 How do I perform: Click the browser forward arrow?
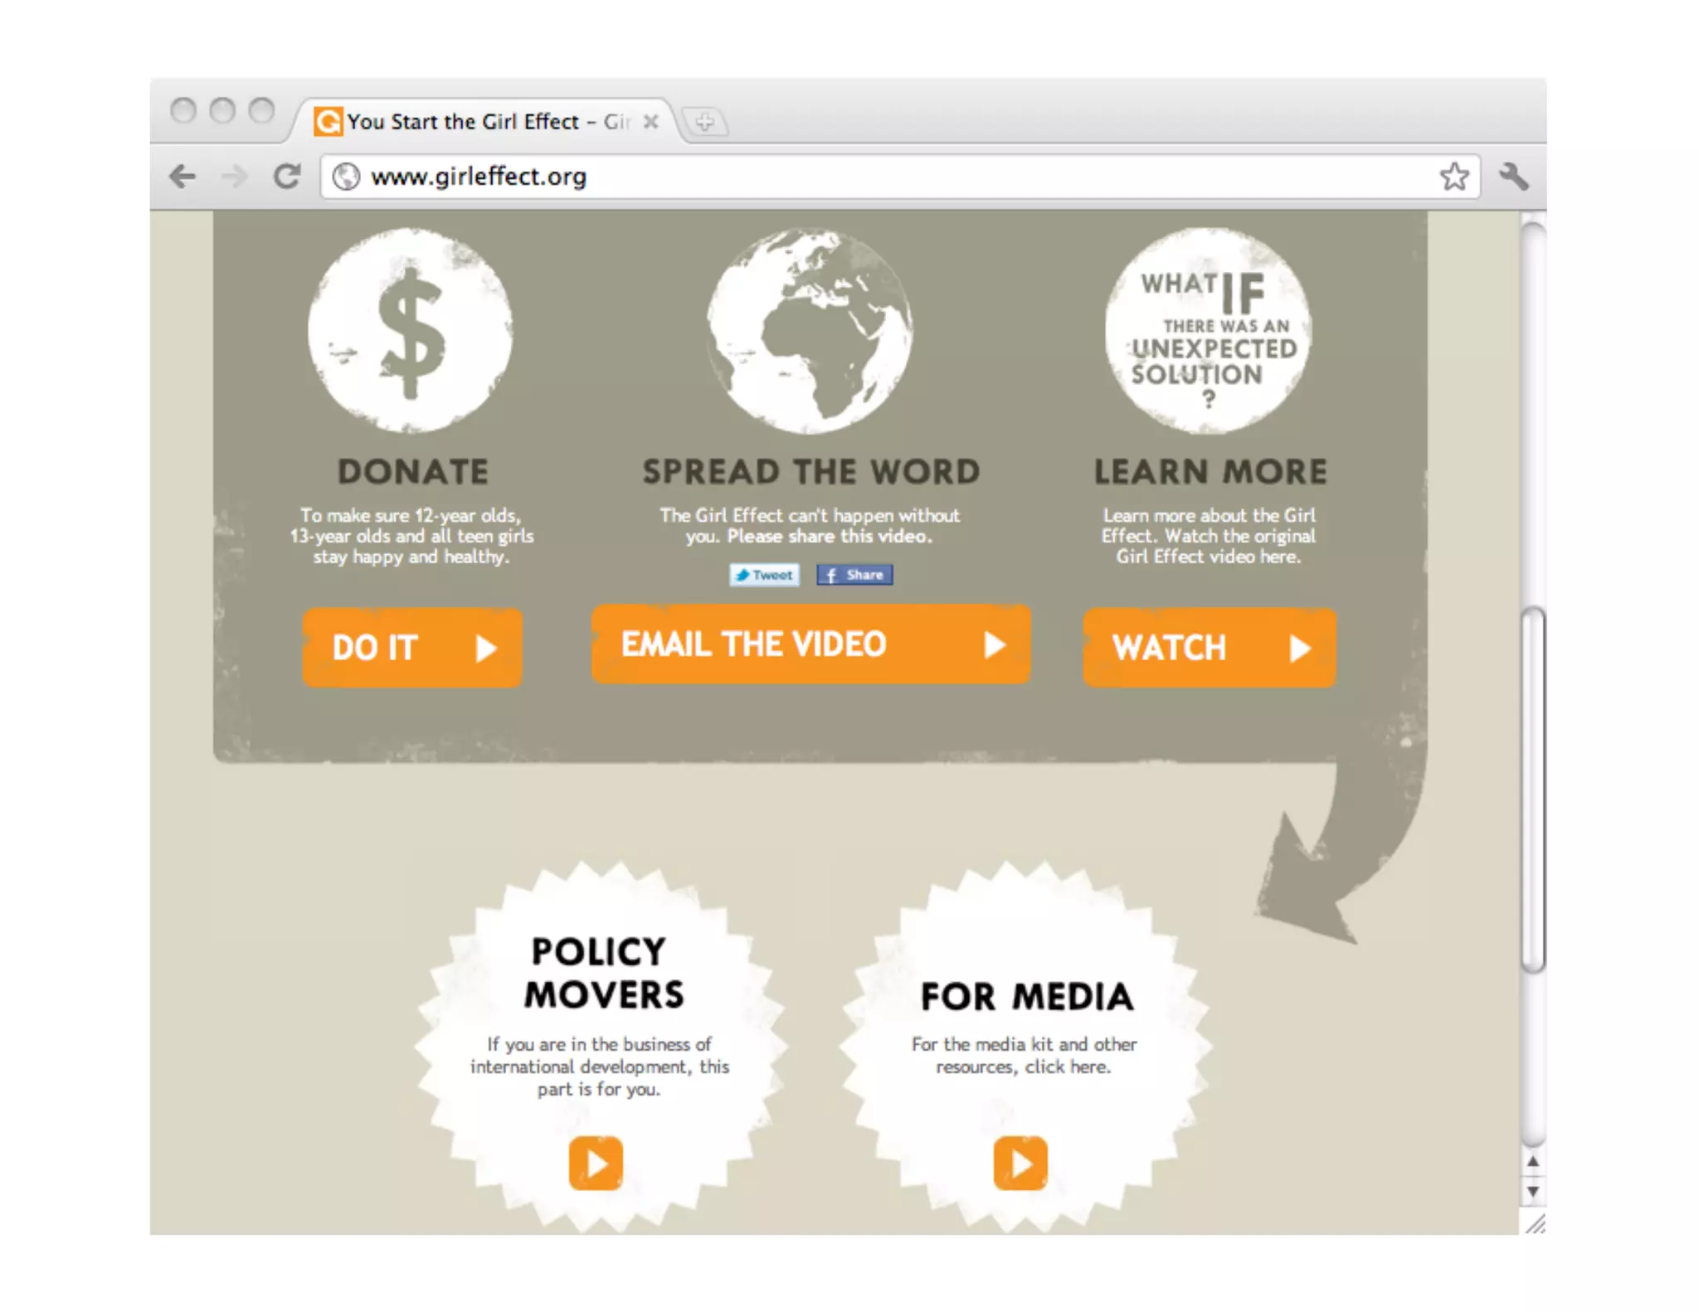[x=235, y=176]
